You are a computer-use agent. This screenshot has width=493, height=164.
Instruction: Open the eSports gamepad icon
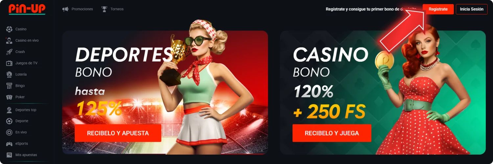point(9,144)
